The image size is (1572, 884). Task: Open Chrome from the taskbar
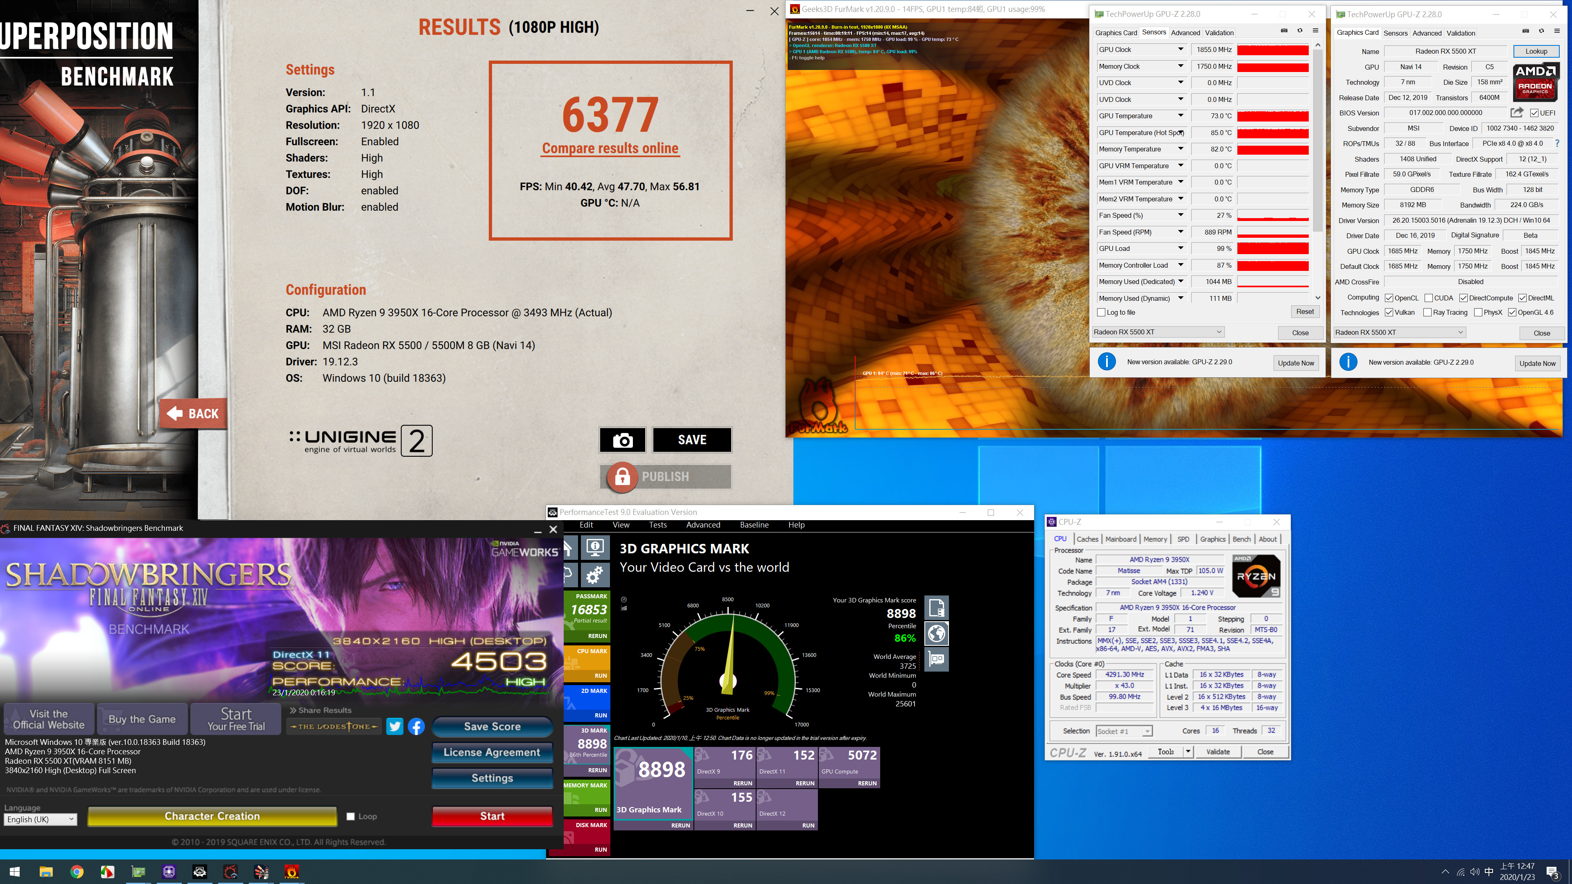tap(76, 872)
